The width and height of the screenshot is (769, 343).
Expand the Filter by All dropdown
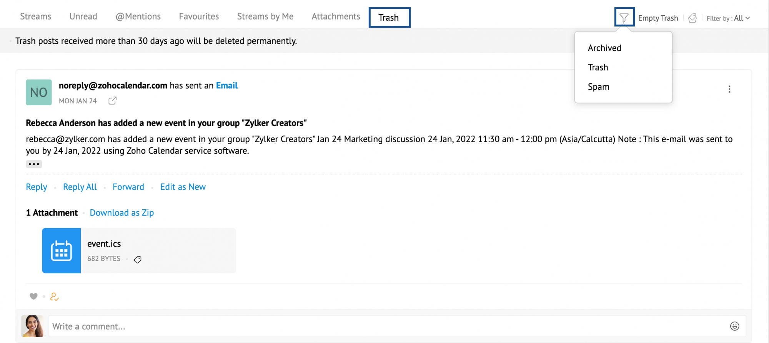728,18
